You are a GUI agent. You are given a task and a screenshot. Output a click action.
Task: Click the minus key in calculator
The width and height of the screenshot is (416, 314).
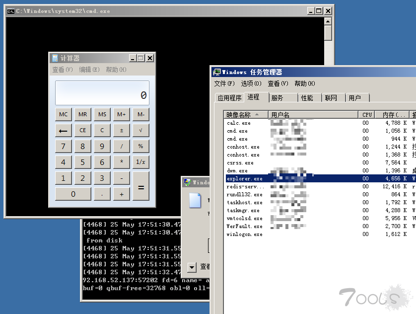122,178
